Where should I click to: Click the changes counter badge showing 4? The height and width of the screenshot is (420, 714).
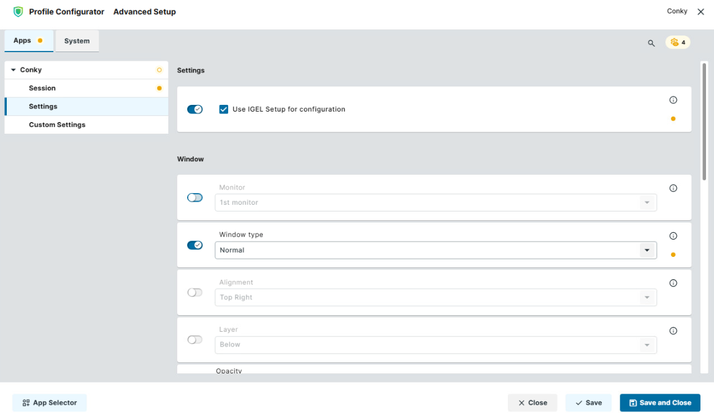click(678, 42)
